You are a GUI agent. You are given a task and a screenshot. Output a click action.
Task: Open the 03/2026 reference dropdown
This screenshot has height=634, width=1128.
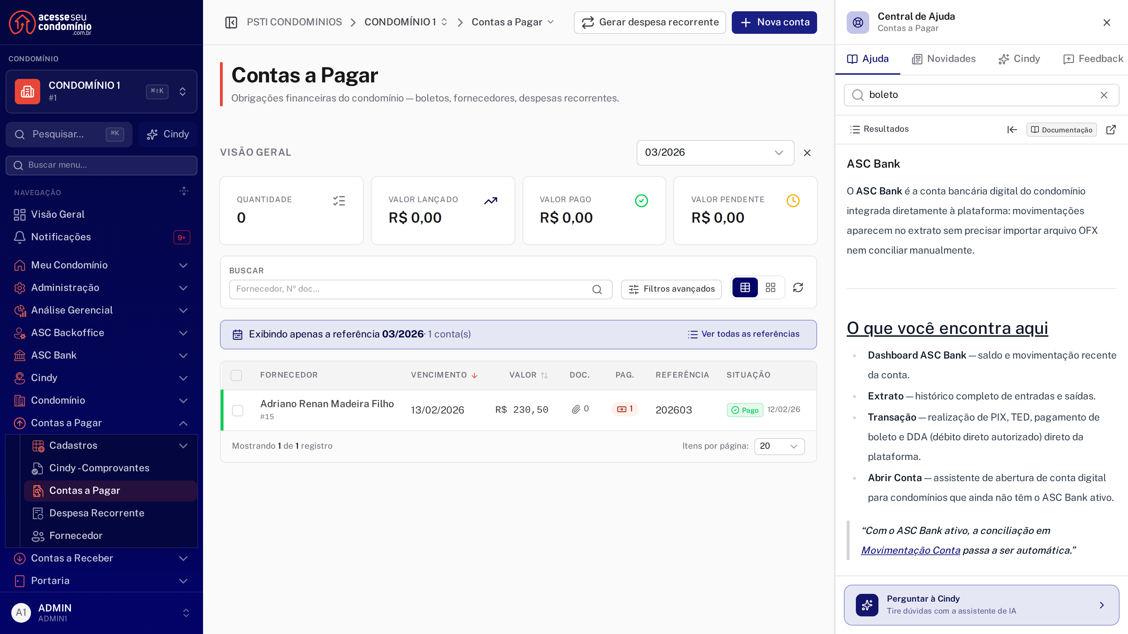coord(715,153)
